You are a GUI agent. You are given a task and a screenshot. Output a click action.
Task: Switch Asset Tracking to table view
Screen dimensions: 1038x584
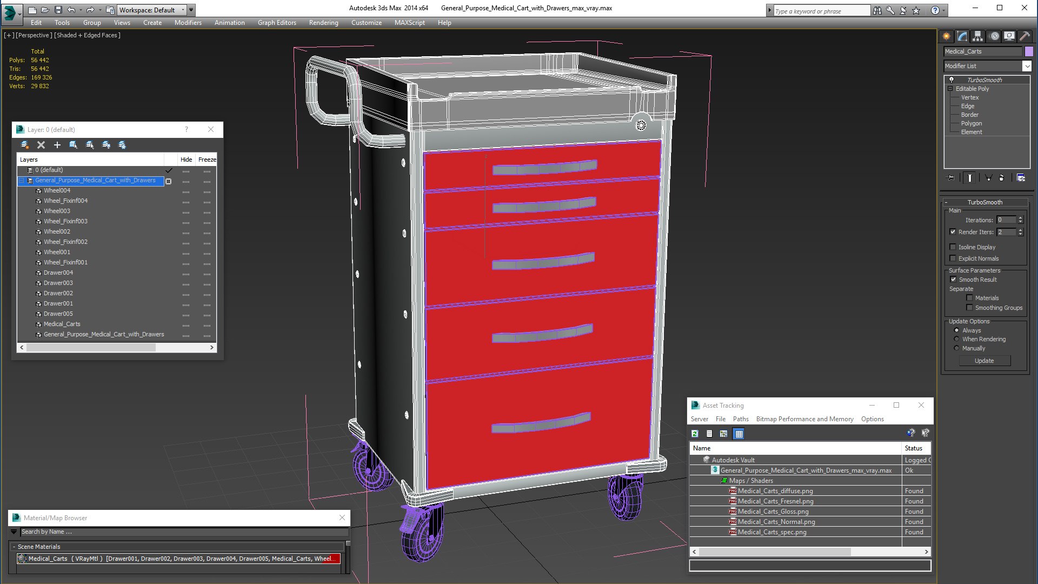pos(739,434)
